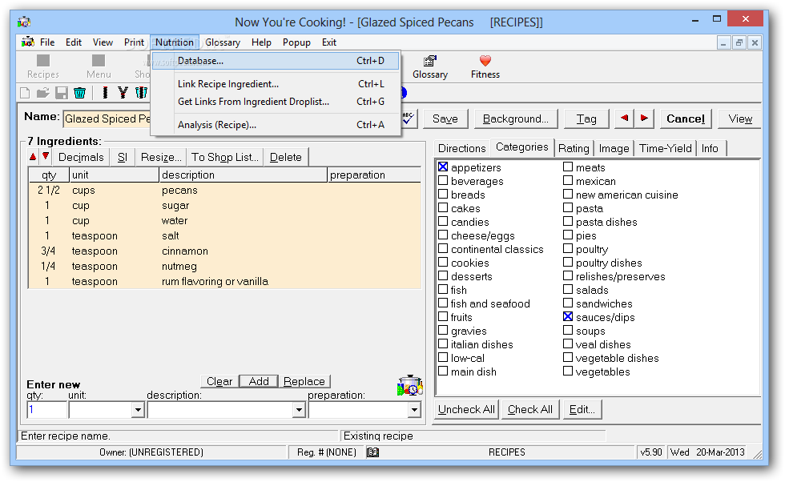Screen dimensions: 785x482
Task: Click the knife utensil icon
Action: point(105,93)
